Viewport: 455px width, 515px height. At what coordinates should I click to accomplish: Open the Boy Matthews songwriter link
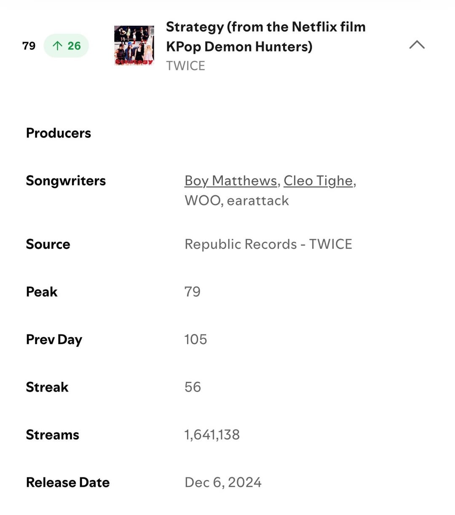click(x=231, y=181)
